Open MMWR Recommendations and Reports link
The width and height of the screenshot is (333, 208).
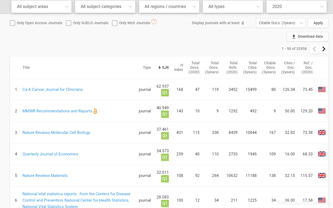point(57,111)
